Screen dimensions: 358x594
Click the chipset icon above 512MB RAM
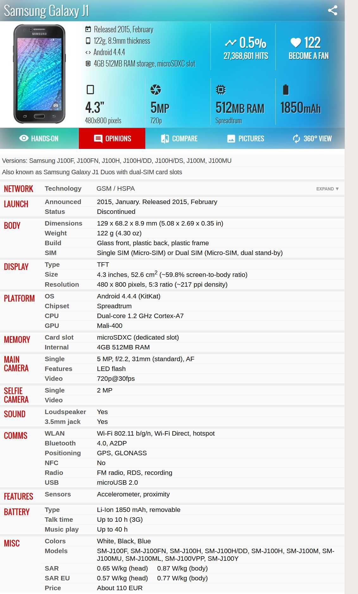click(x=221, y=90)
